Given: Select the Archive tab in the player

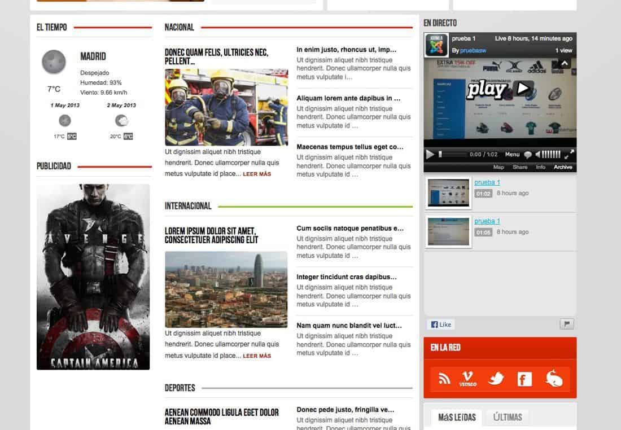Looking at the screenshot, I should pyautogui.click(x=563, y=167).
